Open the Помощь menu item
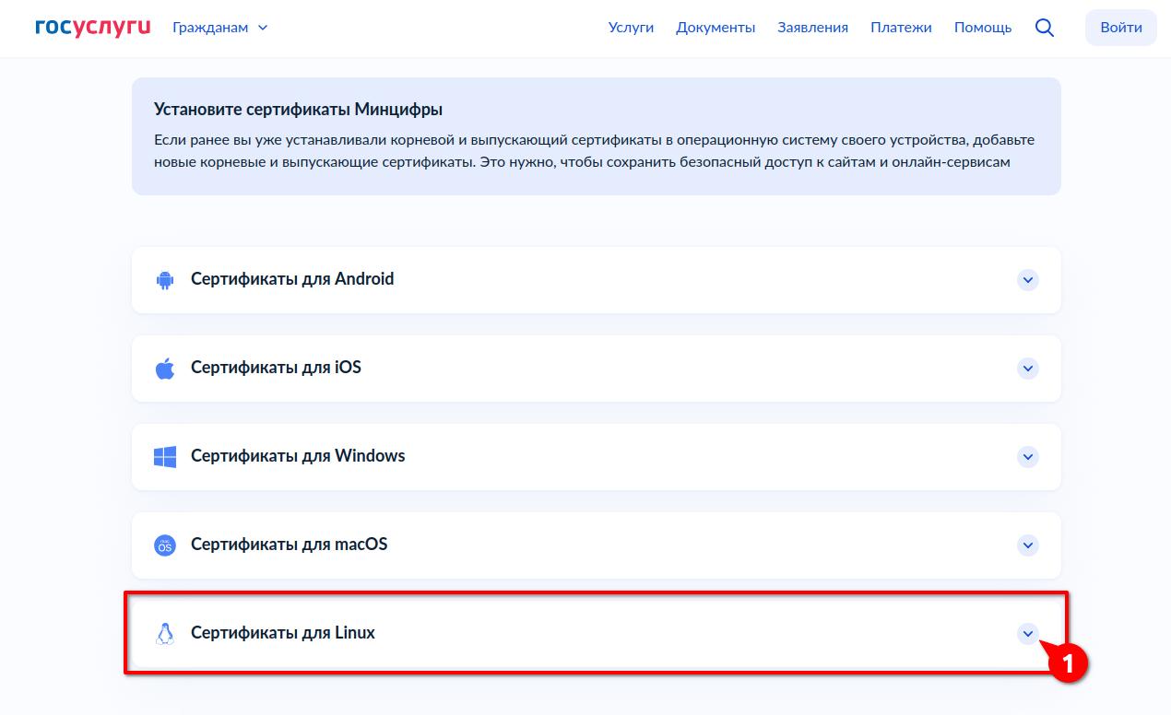This screenshot has width=1171, height=715. point(983,28)
